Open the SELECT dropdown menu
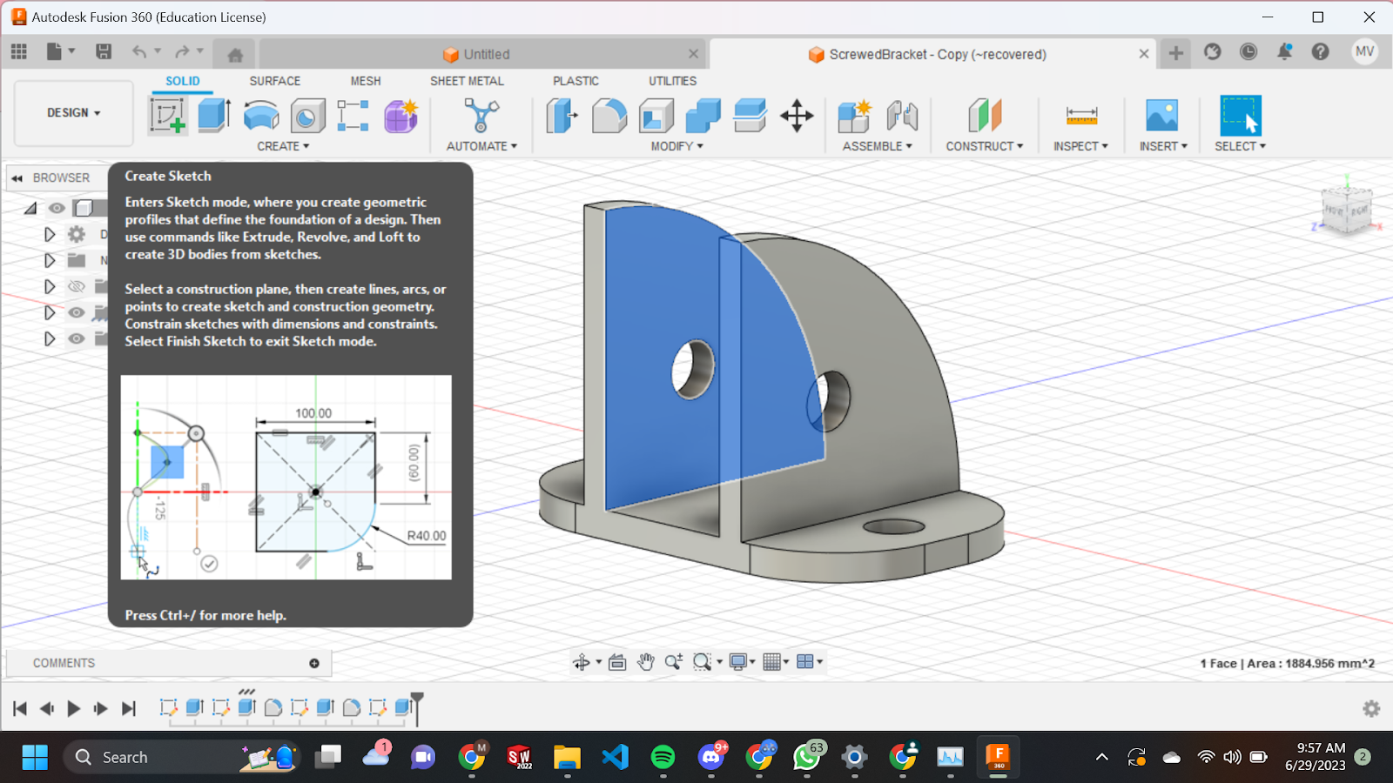Image resolution: width=1393 pixels, height=783 pixels. [x=1240, y=146]
